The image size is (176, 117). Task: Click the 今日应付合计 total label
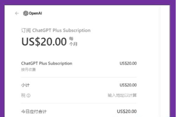(34, 112)
